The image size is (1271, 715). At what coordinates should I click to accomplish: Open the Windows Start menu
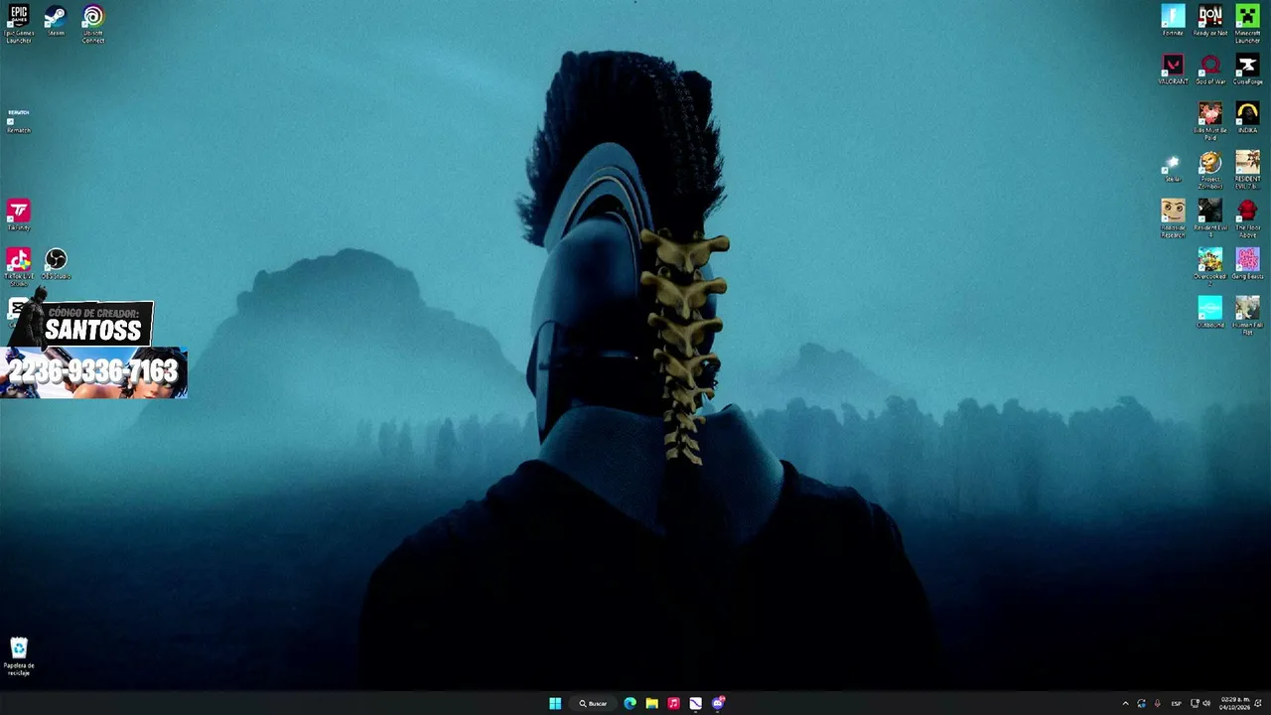[x=555, y=703]
